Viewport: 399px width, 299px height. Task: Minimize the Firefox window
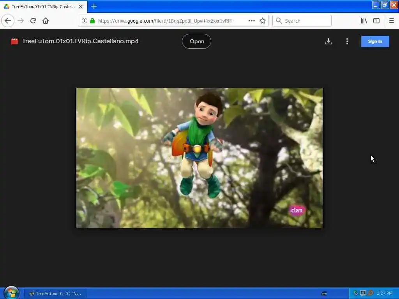[376, 5]
